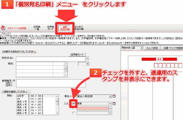Expand the 差出人 dropdown arrow
183x120 pixels.
(x=110, y=96)
